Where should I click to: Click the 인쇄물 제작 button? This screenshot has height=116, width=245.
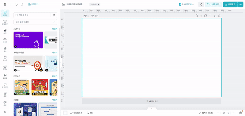[x=213, y=4]
